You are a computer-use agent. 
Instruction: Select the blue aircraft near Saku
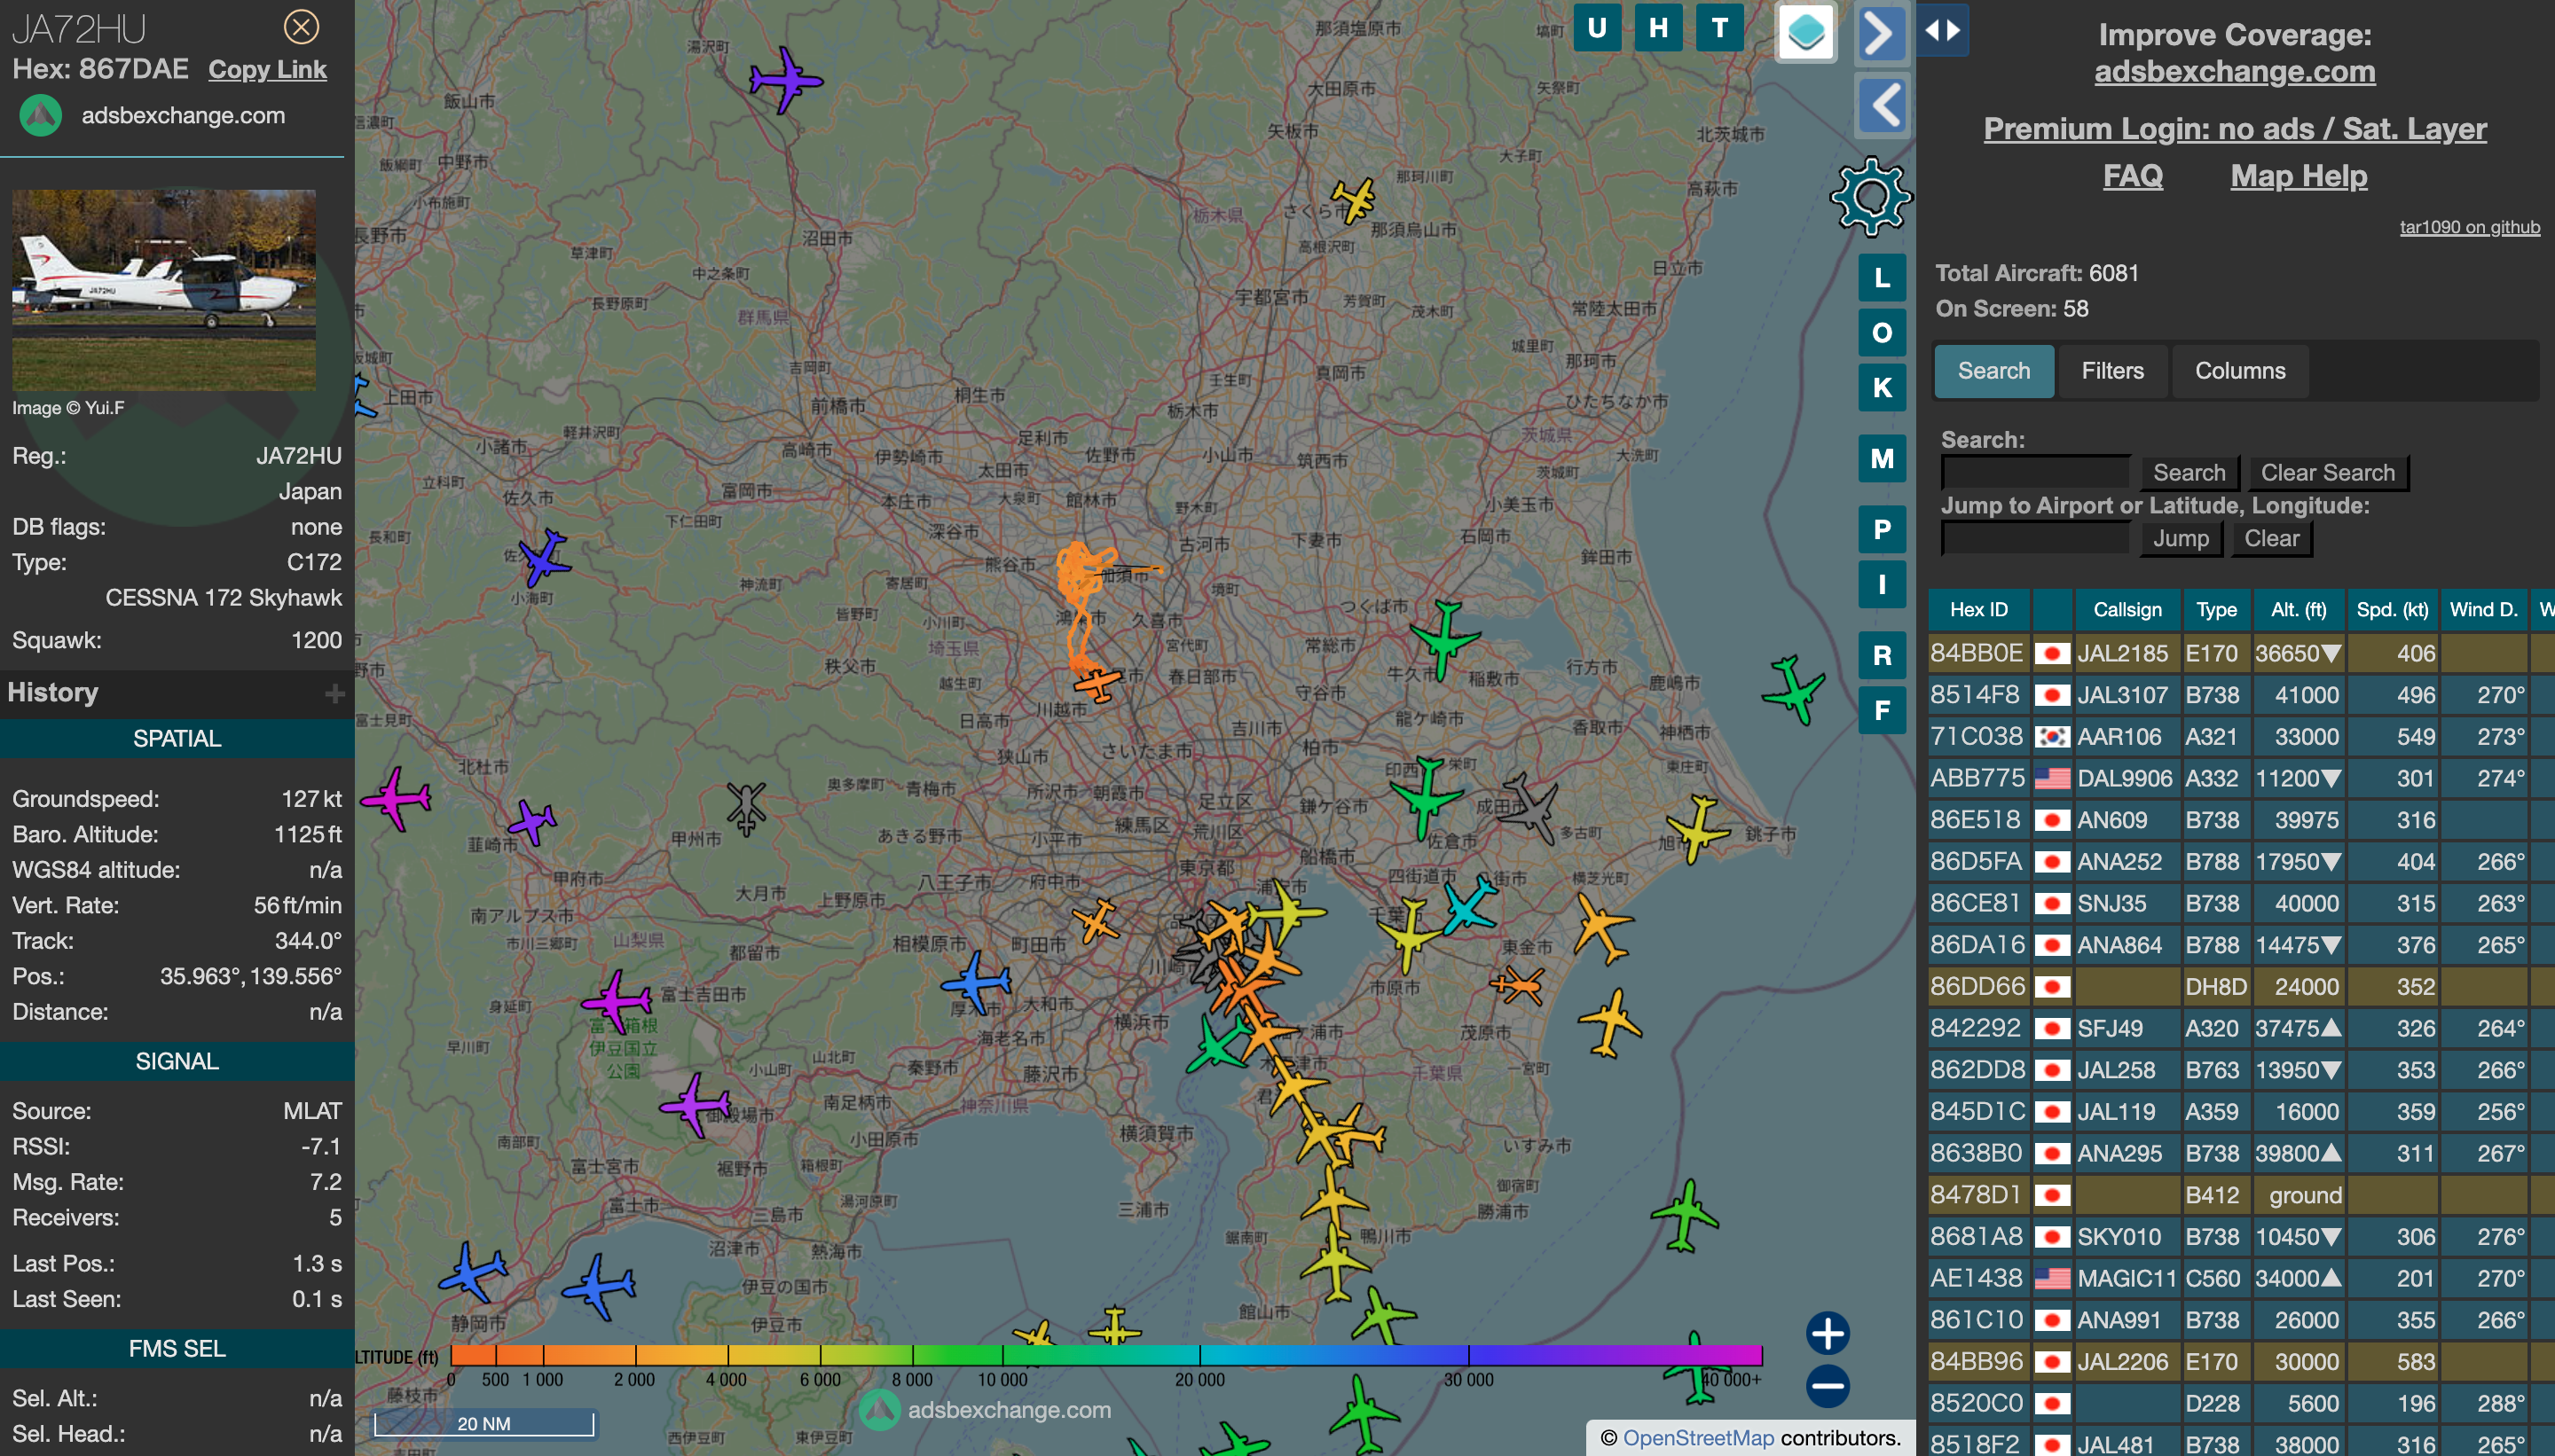(546, 558)
